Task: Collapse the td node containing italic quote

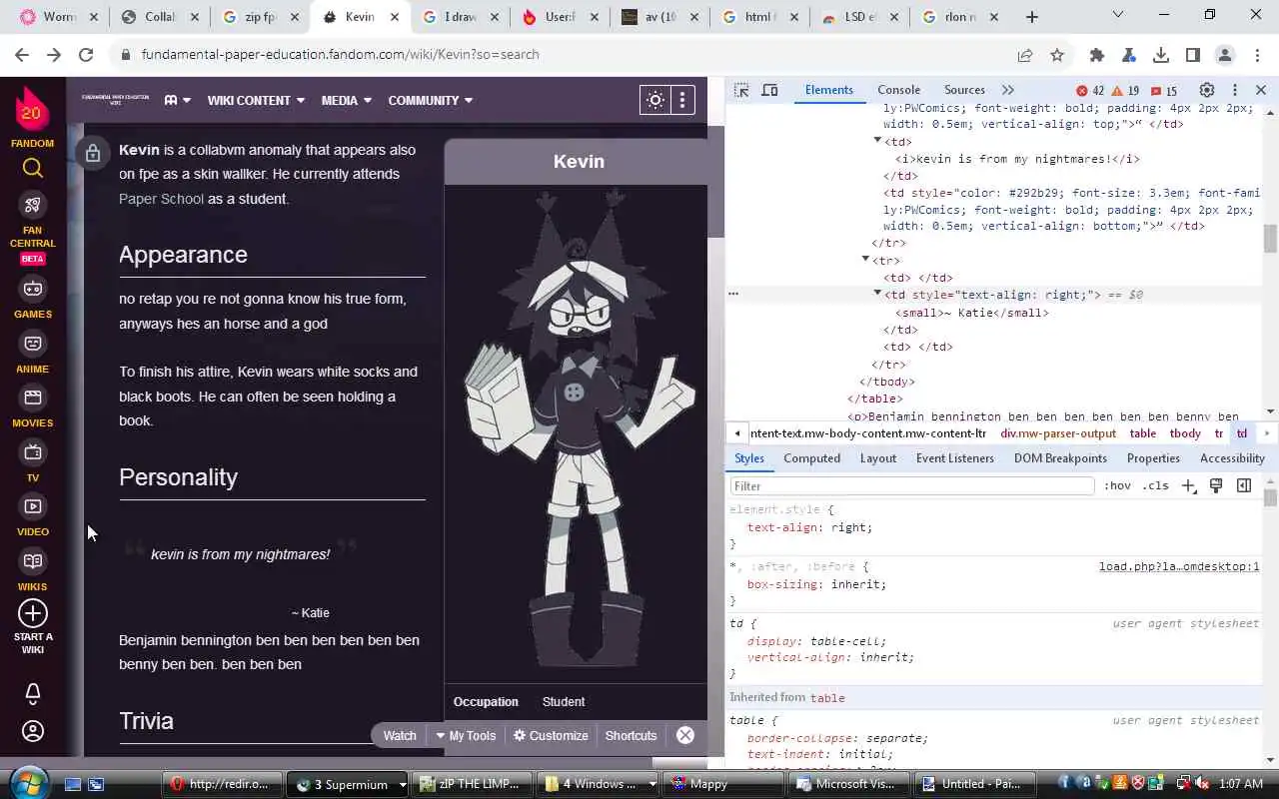Action: coord(877,140)
